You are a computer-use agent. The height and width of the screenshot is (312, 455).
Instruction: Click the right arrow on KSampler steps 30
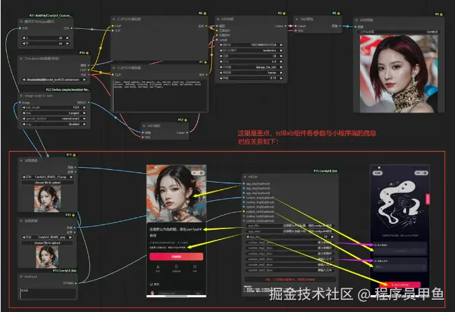281,56
